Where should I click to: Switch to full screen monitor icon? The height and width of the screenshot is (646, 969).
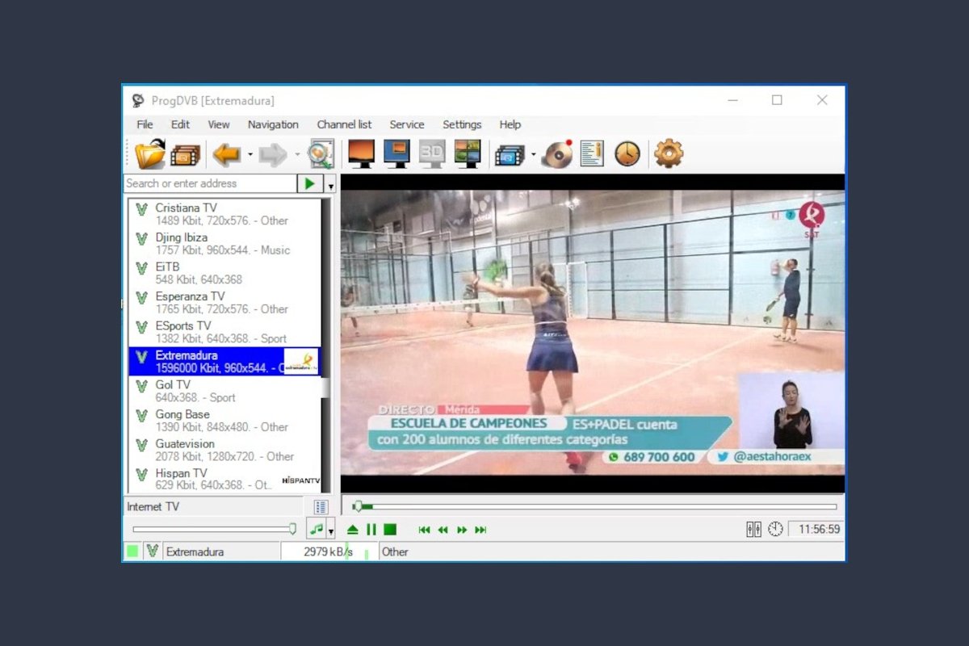361,153
